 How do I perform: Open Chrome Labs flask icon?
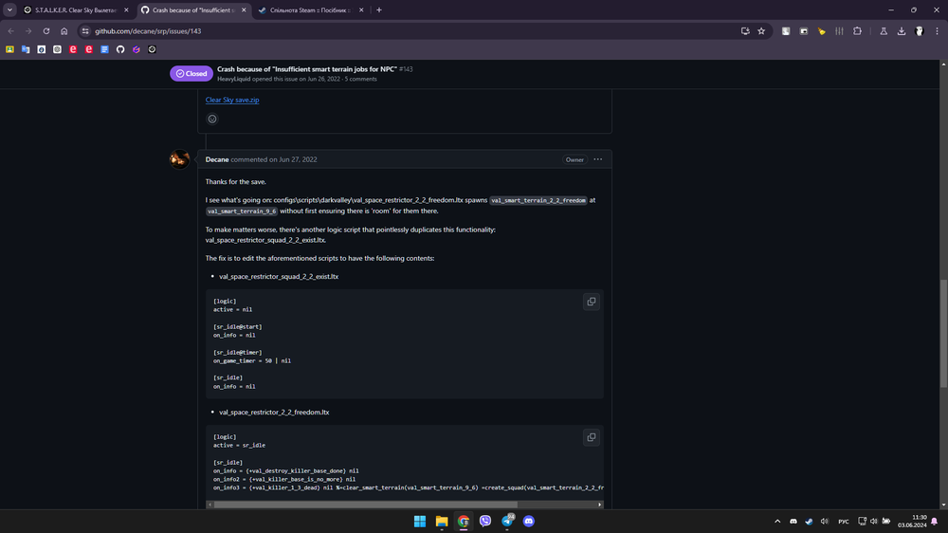[884, 31]
